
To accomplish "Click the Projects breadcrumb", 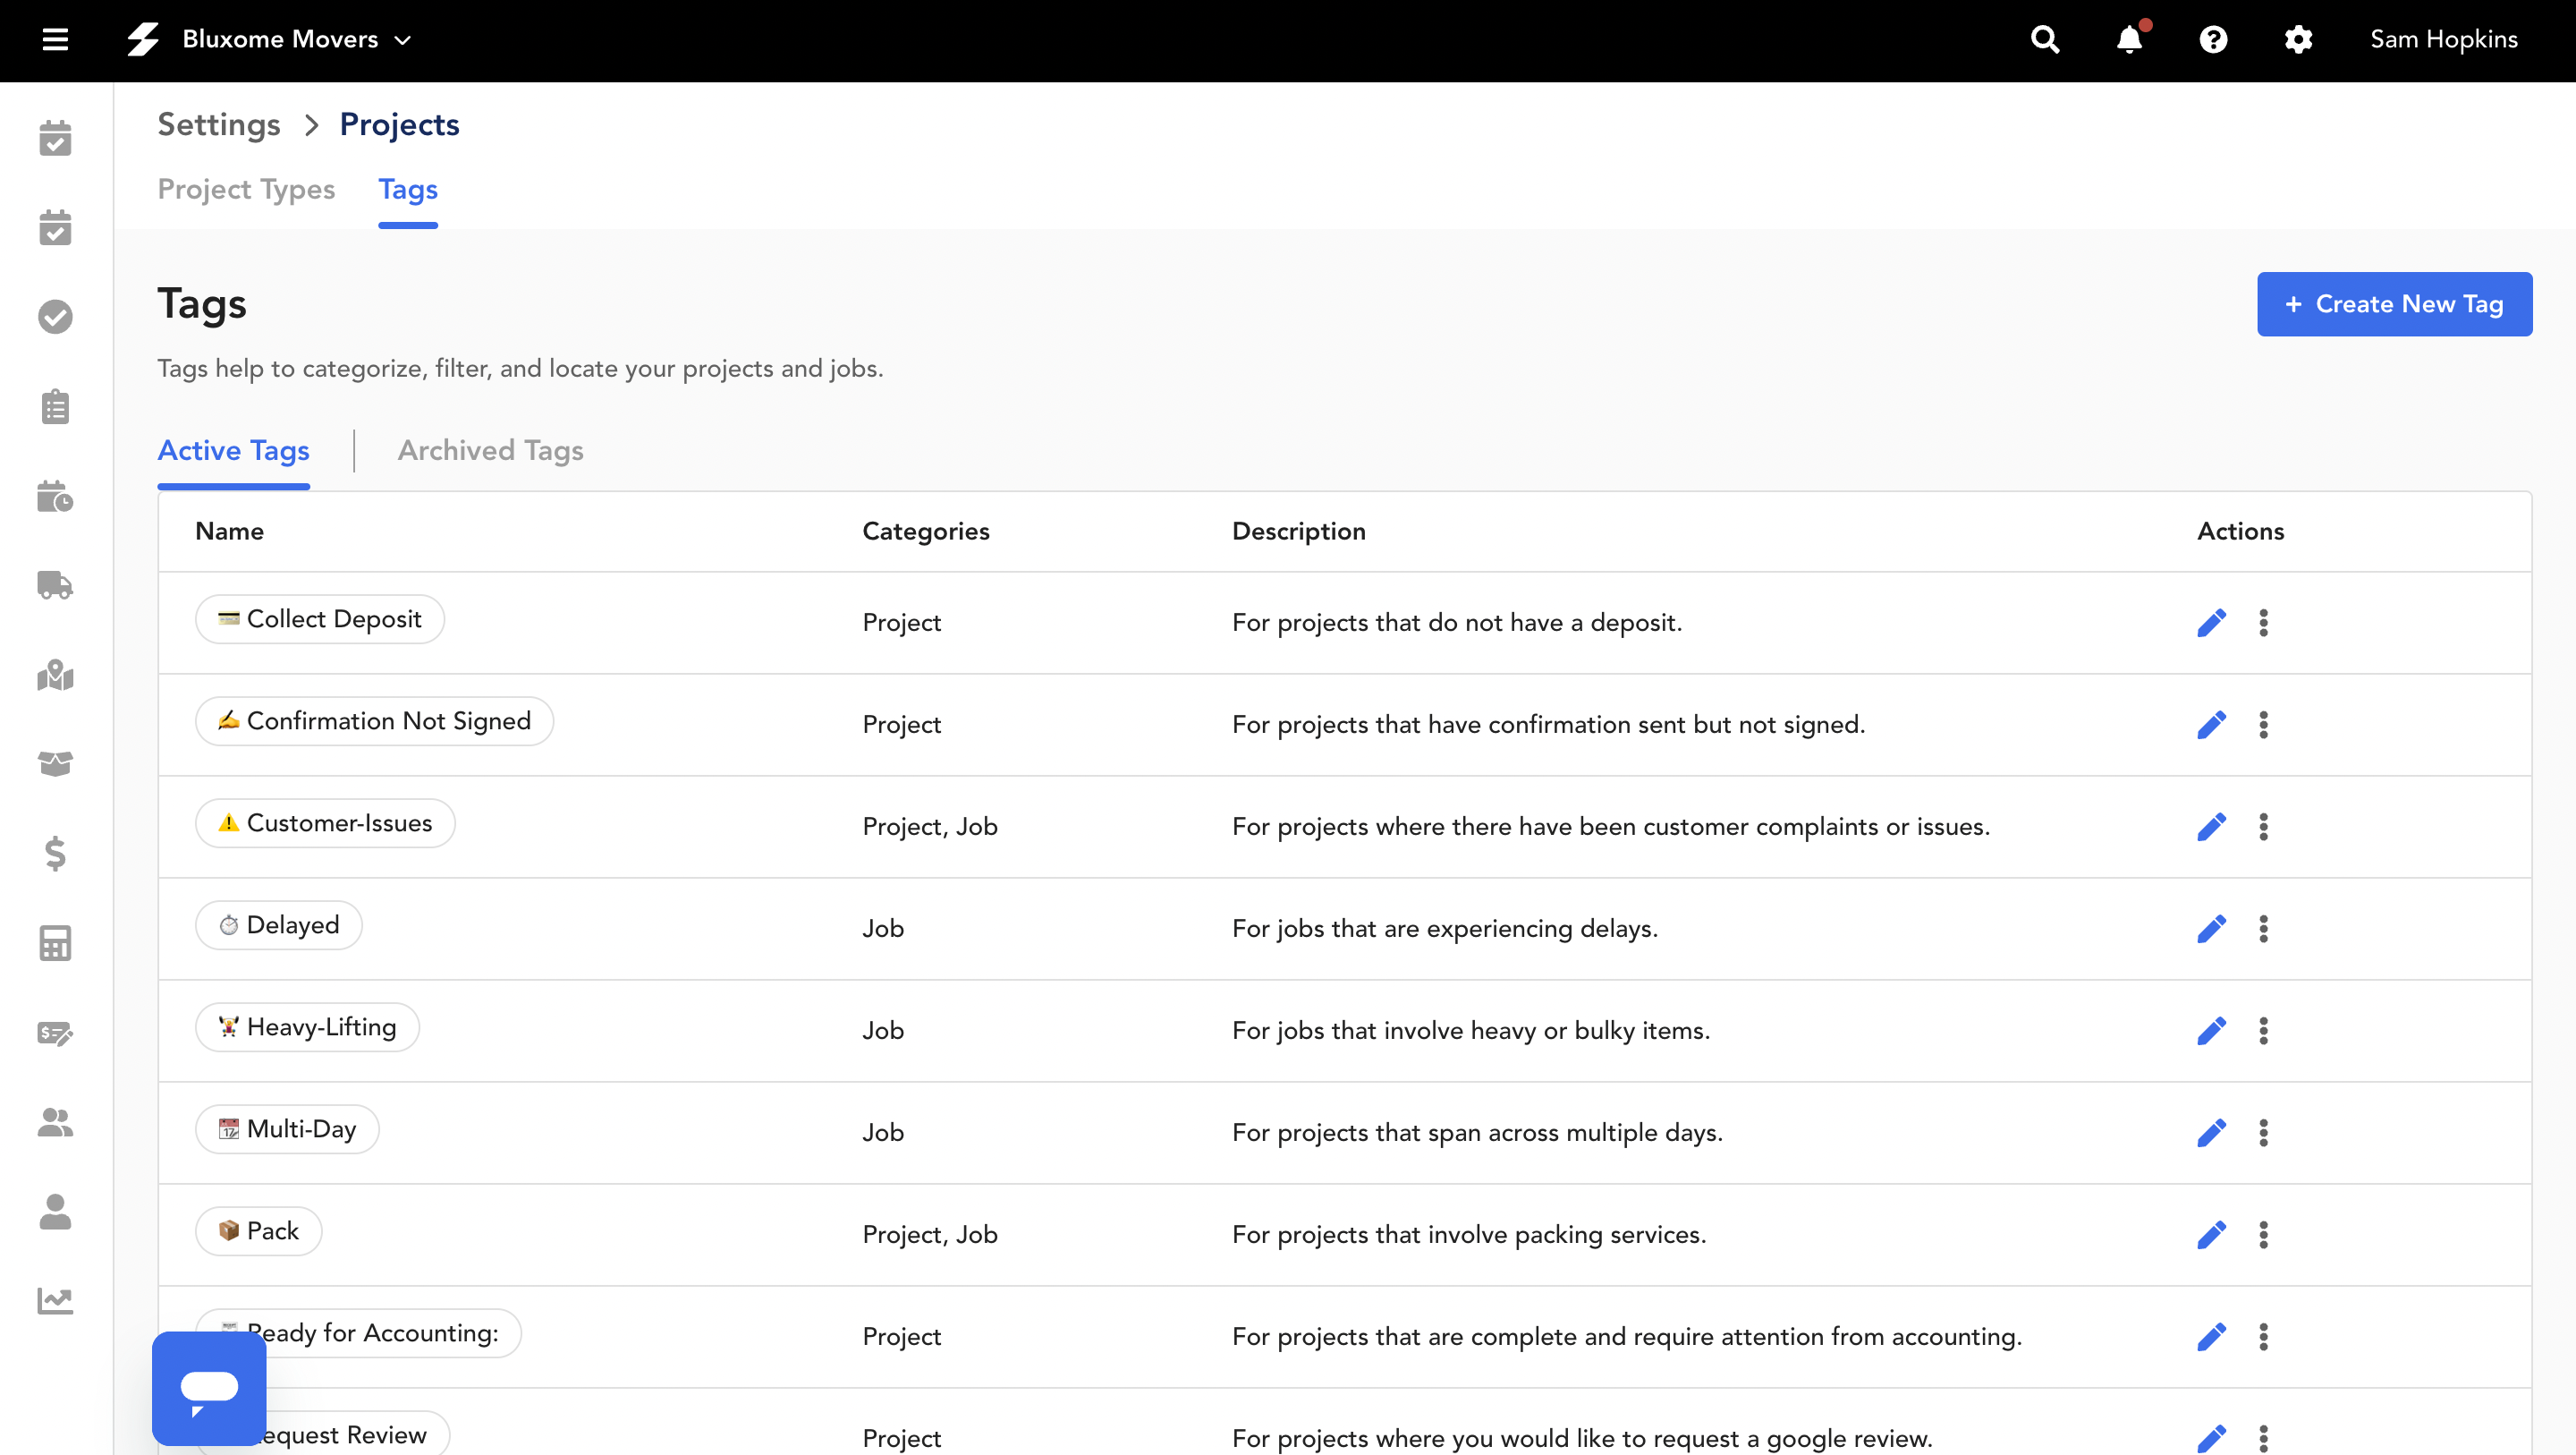I will coord(399,124).
